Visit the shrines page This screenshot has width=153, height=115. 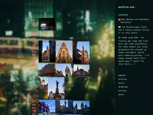122,91
